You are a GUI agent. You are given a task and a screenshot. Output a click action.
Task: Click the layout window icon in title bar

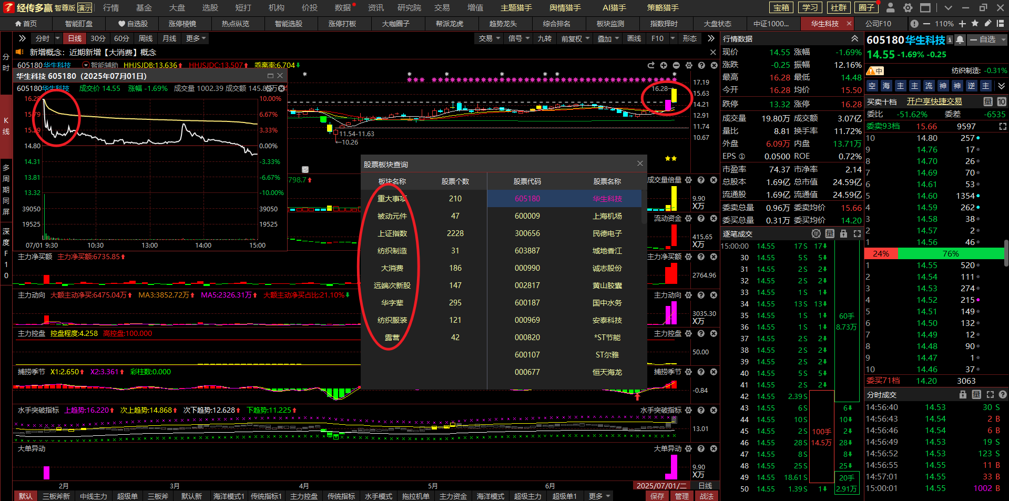tap(925, 8)
